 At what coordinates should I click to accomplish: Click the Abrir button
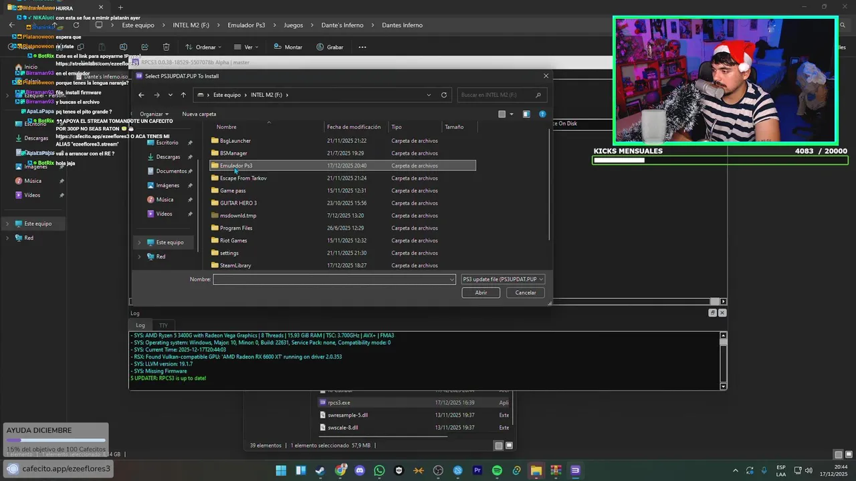[481, 293]
